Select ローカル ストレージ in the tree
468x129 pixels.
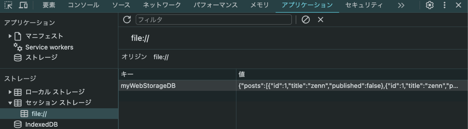tap(55, 92)
